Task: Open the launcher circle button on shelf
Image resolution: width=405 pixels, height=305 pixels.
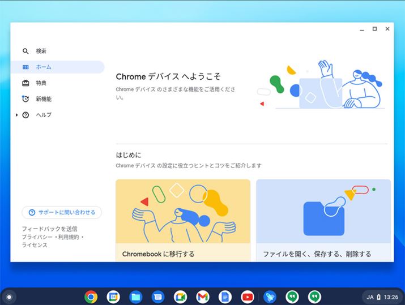Action: coord(9,297)
